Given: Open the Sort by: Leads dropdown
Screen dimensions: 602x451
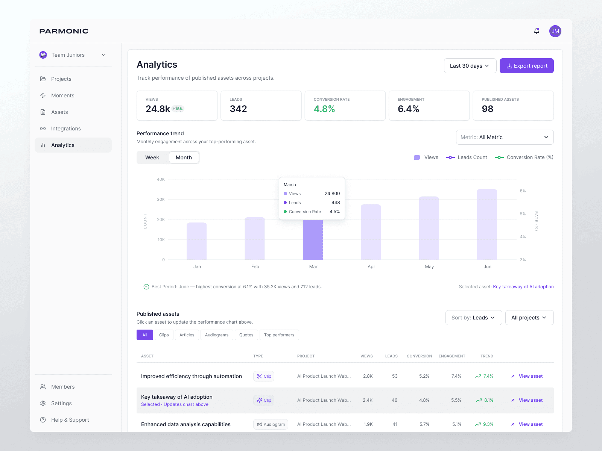Looking at the screenshot, I should click(x=474, y=318).
